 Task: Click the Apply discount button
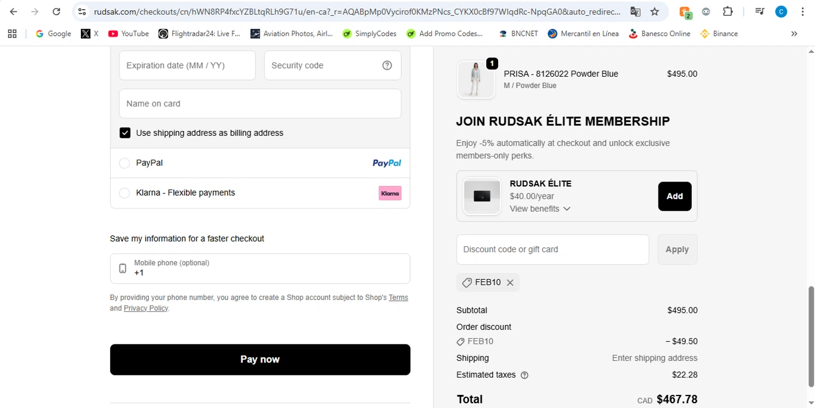point(677,249)
